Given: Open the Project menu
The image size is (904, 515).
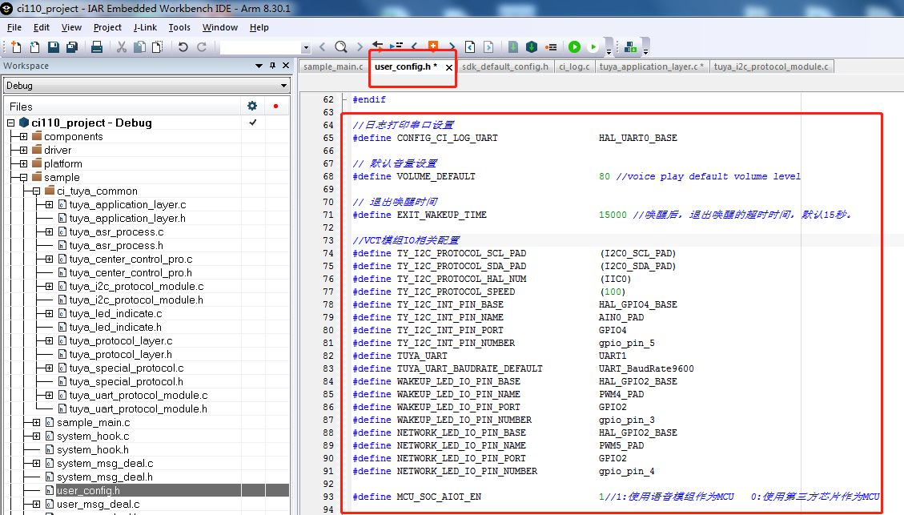Looking at the screenshot, I should 107,27.
